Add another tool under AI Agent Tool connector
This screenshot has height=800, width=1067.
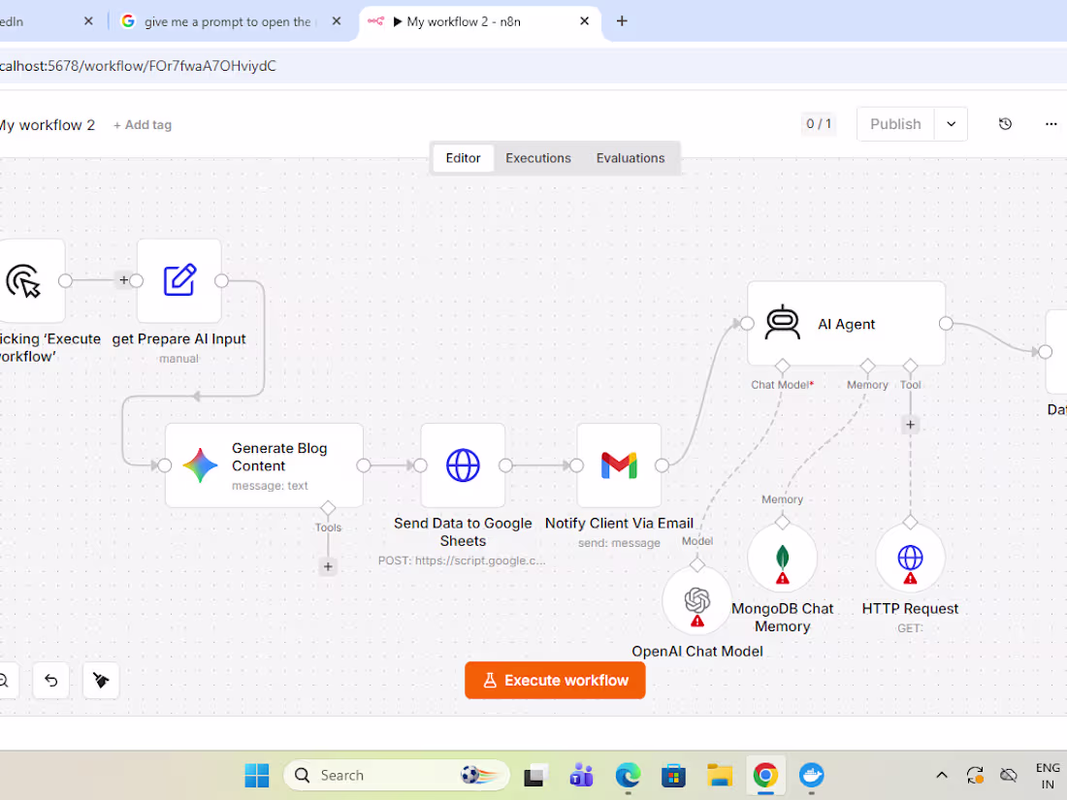(x=911, y=425)
